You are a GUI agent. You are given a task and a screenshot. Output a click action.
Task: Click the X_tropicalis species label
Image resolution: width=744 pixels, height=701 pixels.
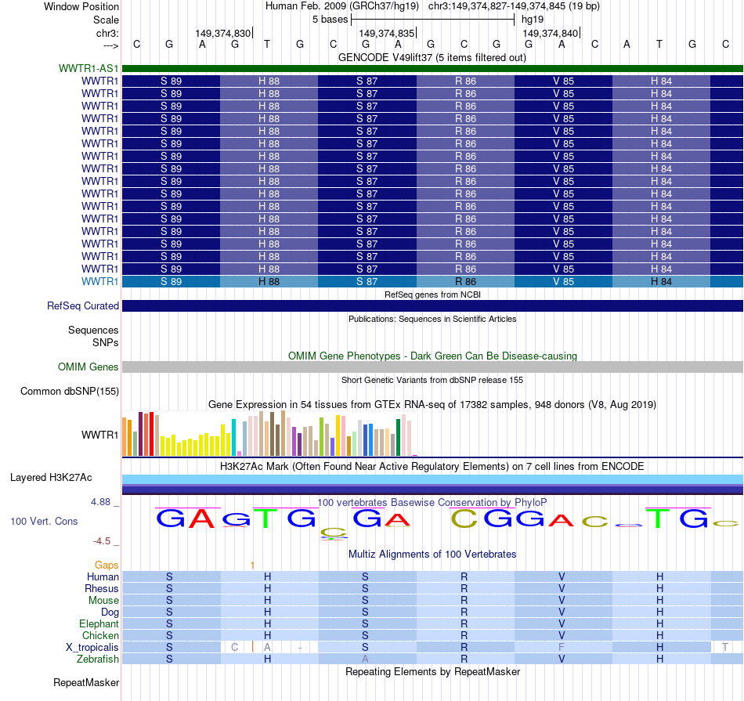(x=92, y=648)
